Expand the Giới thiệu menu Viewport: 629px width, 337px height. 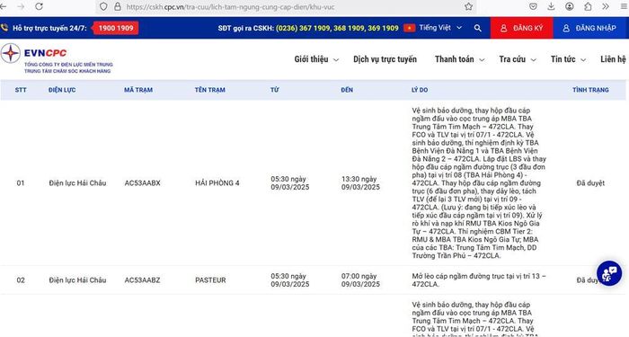pyautogui.click(x=316, y=59)
